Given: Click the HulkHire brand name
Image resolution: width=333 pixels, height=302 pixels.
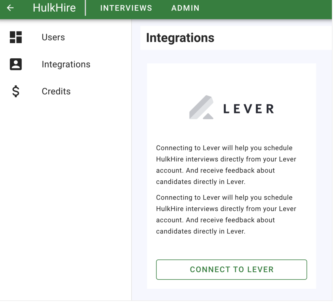Looking at the screenshot, I should coord(54,8).
